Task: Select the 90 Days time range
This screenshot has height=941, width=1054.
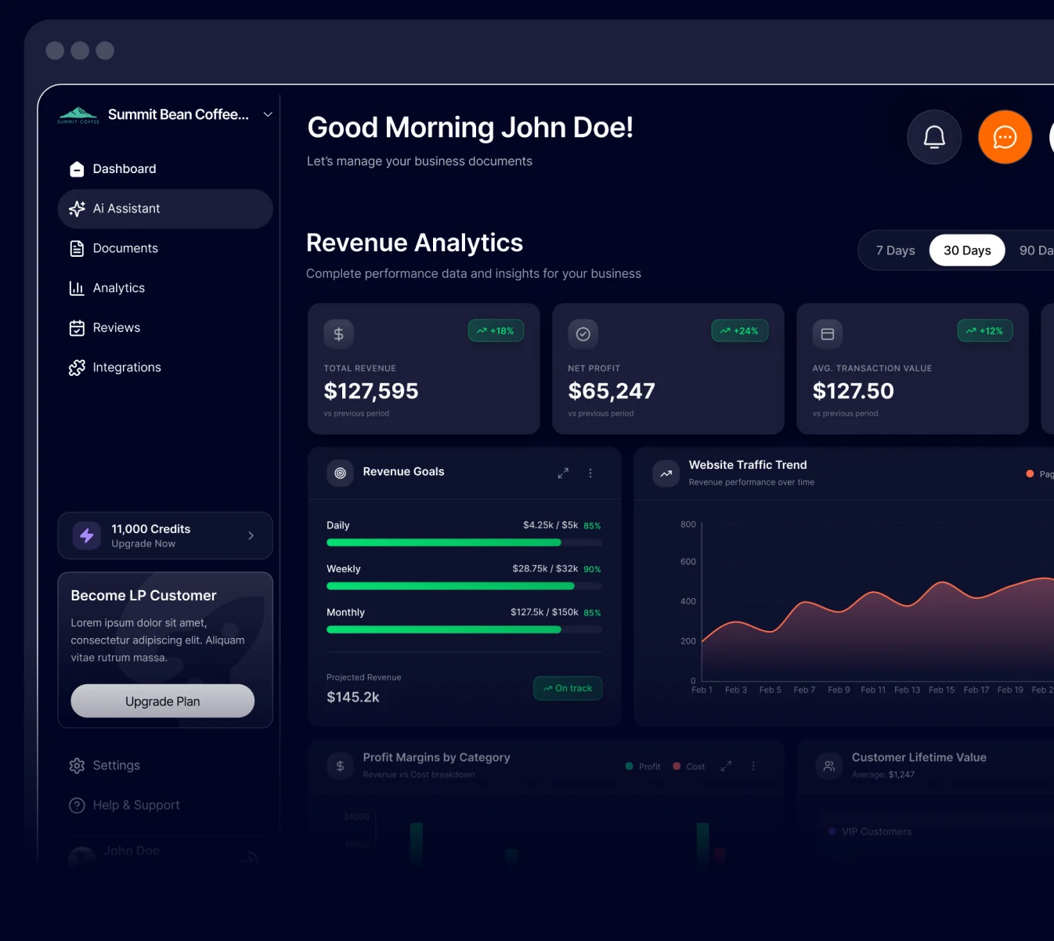Action: click(x=1036, y=251)
